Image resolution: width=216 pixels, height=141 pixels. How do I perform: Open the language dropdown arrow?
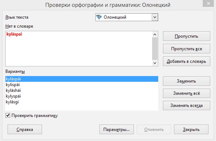(155, 17)
